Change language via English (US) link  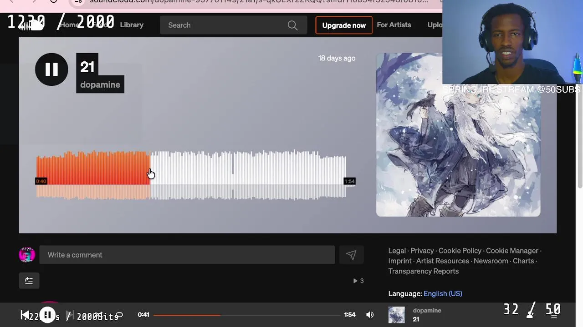click(x=443, y=293)
